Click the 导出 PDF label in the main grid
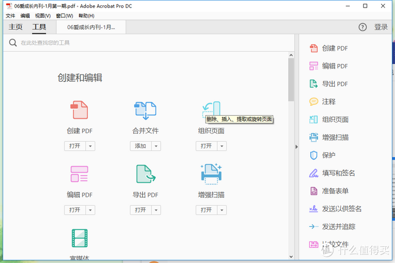395x263 pixels. click(x=145, y=195)
